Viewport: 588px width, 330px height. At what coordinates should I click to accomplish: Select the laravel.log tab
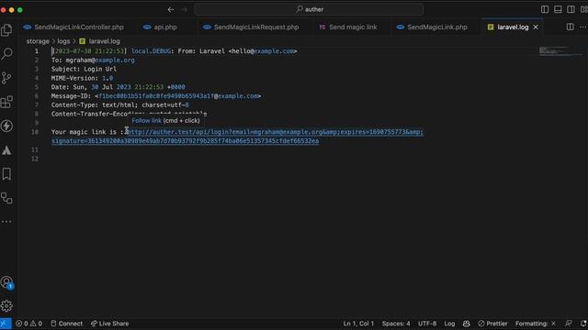click(x=513, y=27)
